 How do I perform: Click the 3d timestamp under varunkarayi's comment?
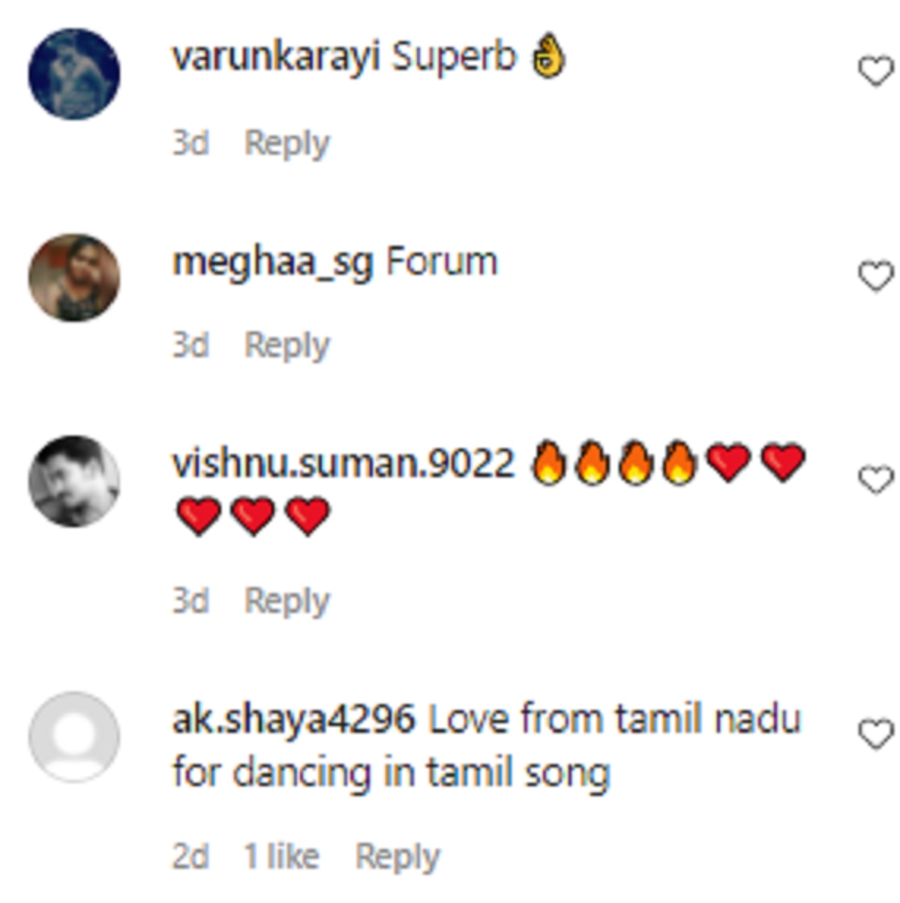coord(190,142)
